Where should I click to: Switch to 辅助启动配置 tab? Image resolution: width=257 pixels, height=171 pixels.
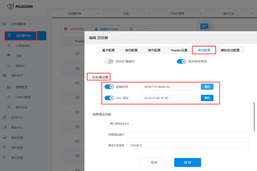tap(230, 50)
